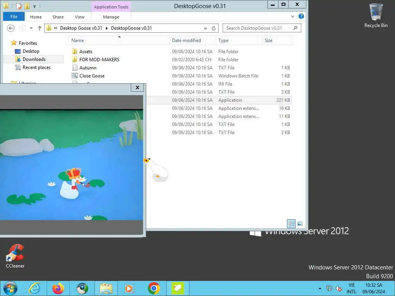Select the Autumn text file
395x296 pixels.
pyautogui.click(x=88, y=67)
